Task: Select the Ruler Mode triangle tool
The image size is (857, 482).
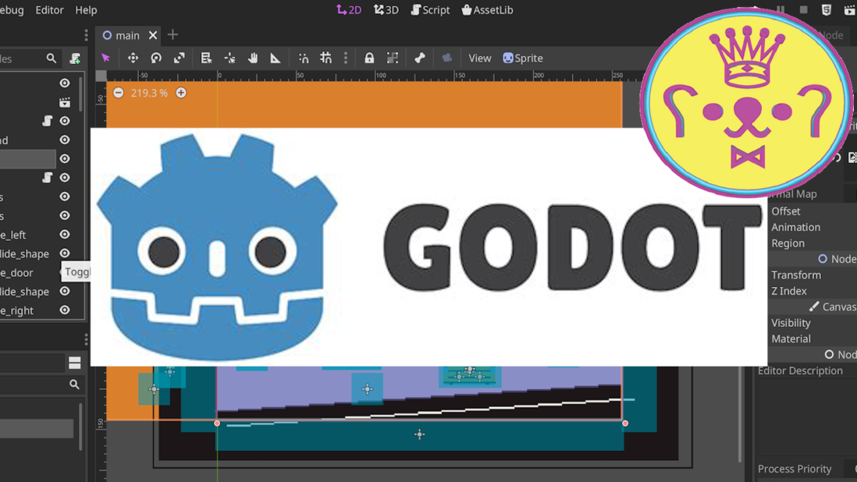Action: pos(276,58)
